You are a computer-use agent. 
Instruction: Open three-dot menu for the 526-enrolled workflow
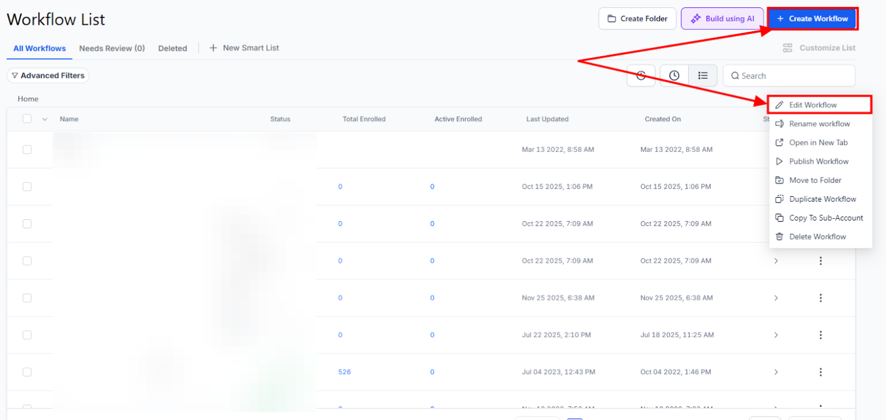820,372
